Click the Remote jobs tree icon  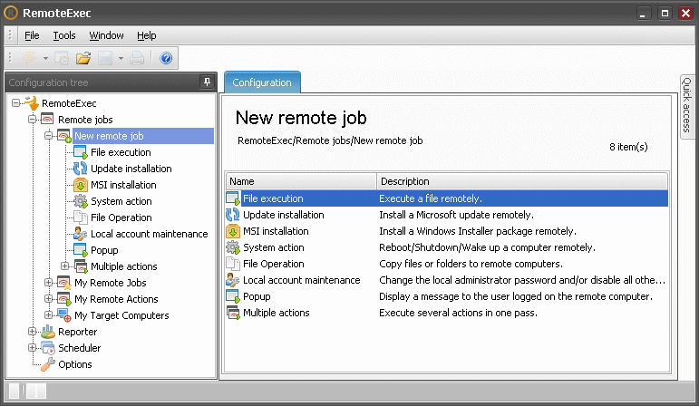pos(47,119)
